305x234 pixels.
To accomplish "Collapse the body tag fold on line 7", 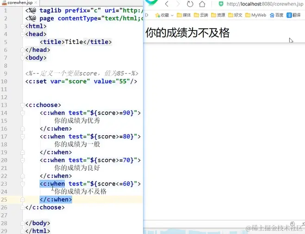I will click(x=22, y=58).
